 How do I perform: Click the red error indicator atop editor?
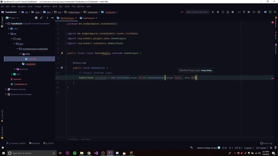(x=272, y=22)
